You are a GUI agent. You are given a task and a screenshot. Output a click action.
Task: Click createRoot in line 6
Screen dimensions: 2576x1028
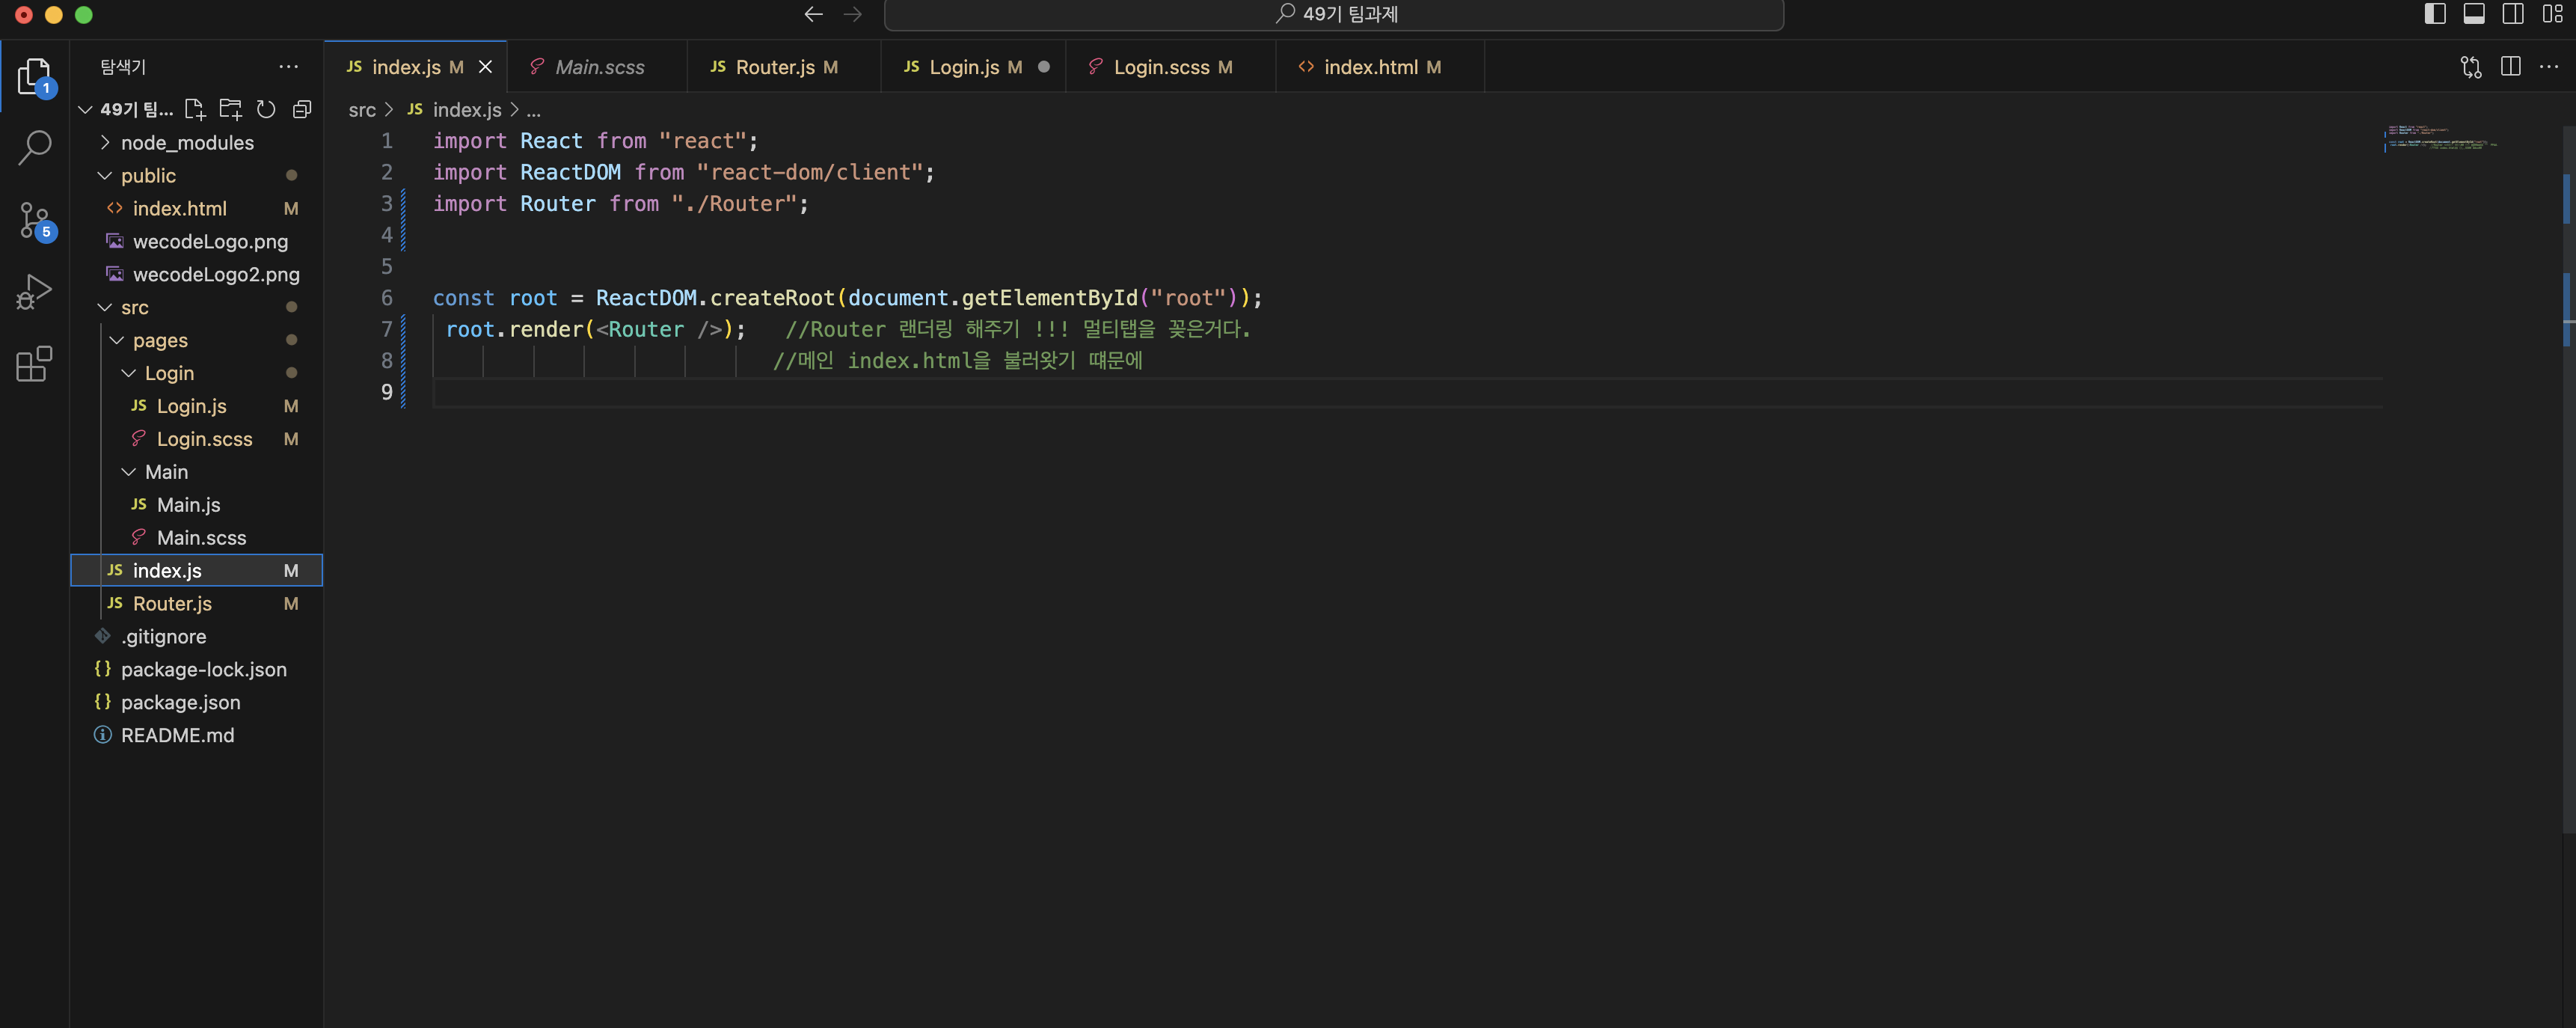[x=772, y=298]
